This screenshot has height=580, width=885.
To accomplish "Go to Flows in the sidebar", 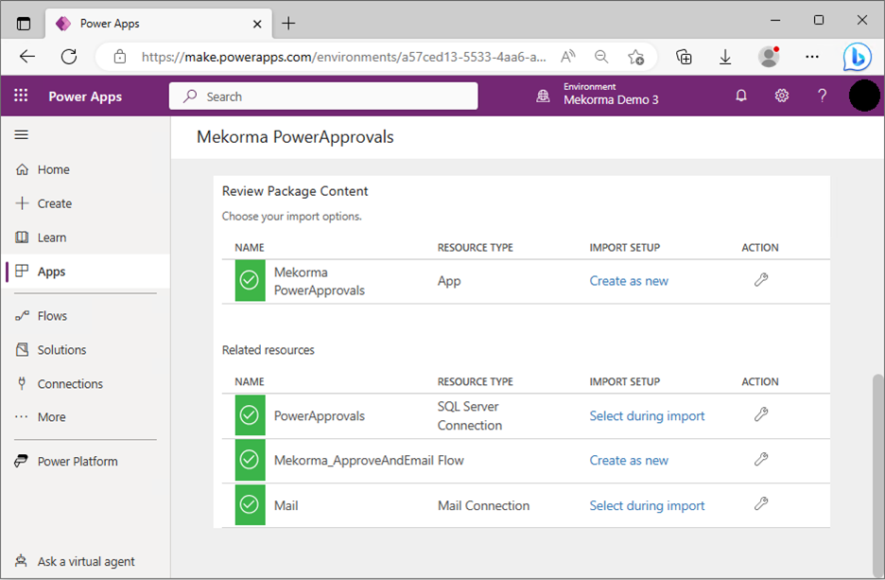I will tap(52, 316).
